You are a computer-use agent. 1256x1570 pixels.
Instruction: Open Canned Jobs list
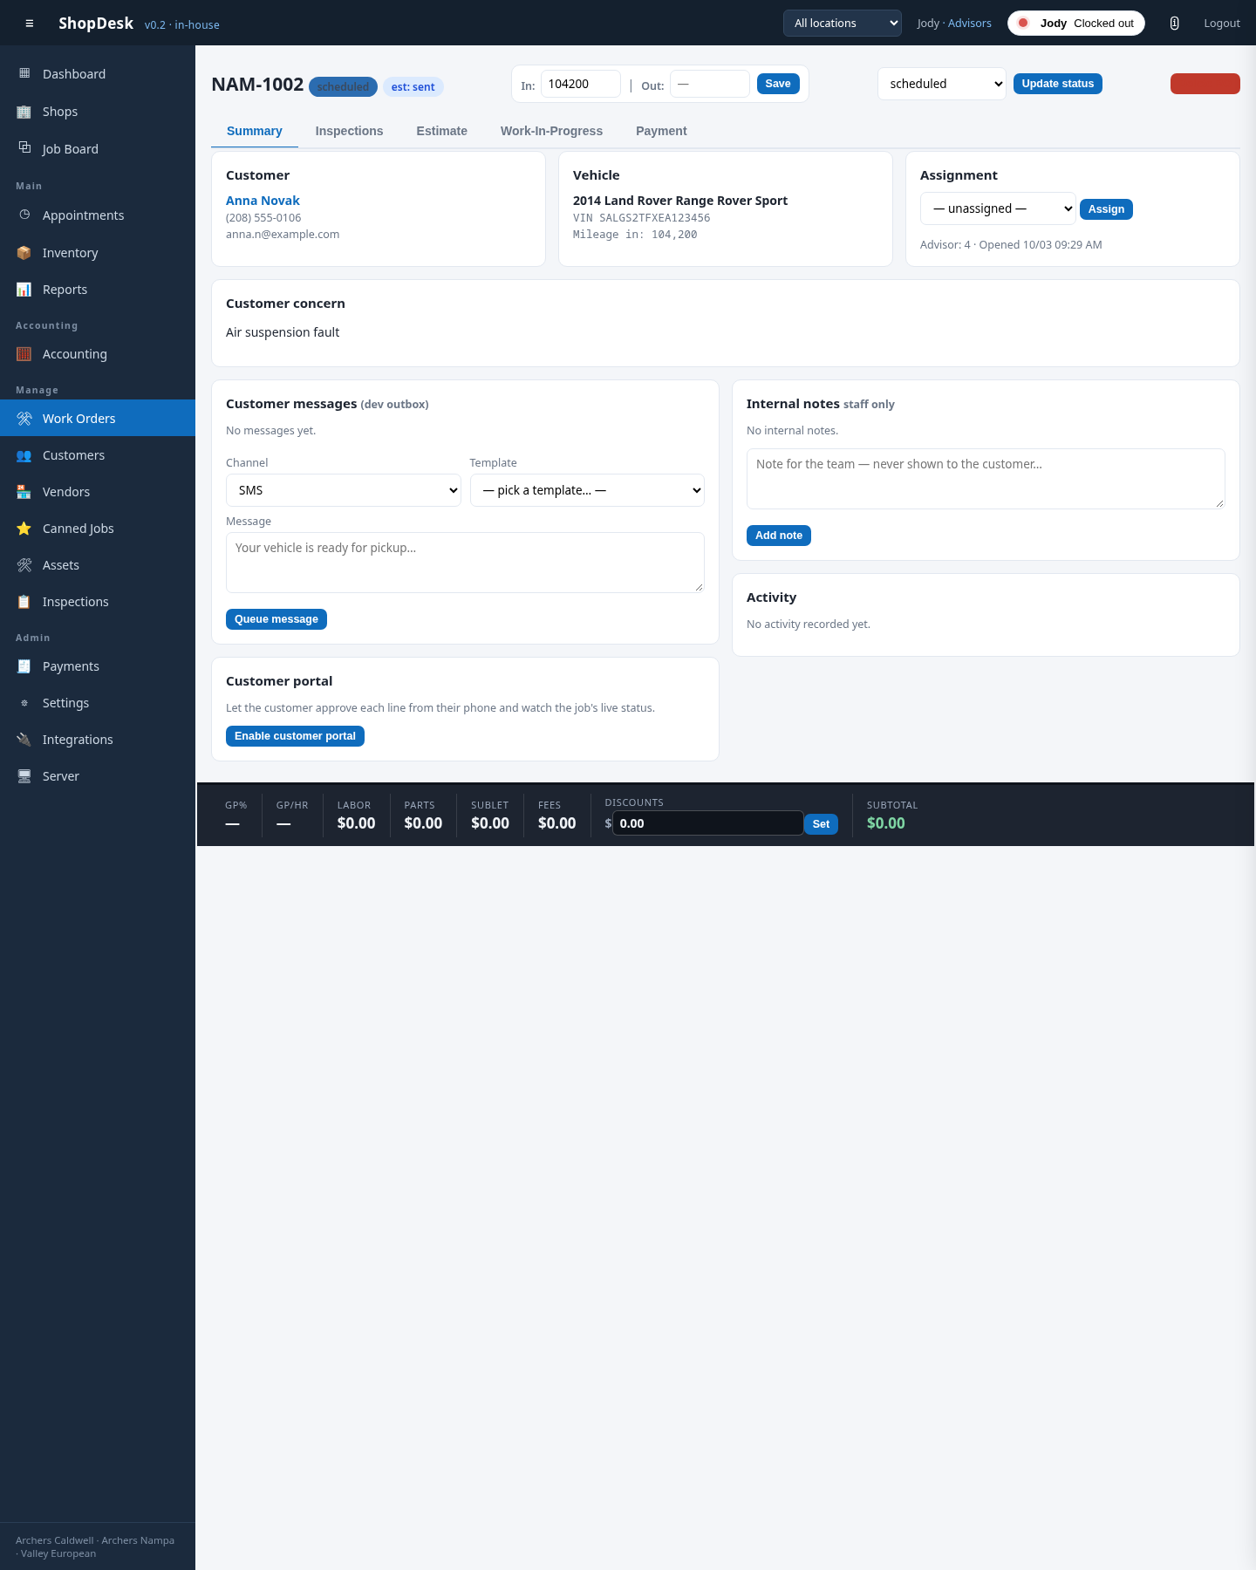(x=98, y=529)
